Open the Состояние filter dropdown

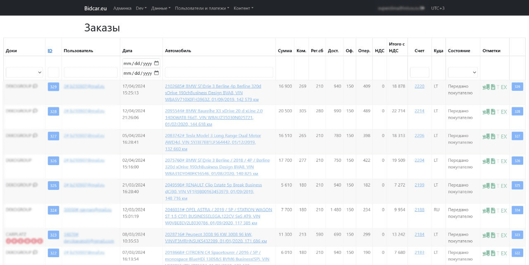(462, 72)
